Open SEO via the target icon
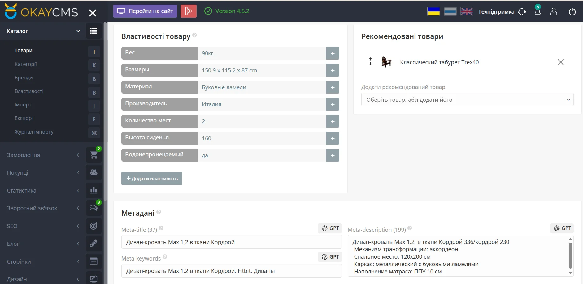Viewport: 583px width, 284px height. coord(94,226)
